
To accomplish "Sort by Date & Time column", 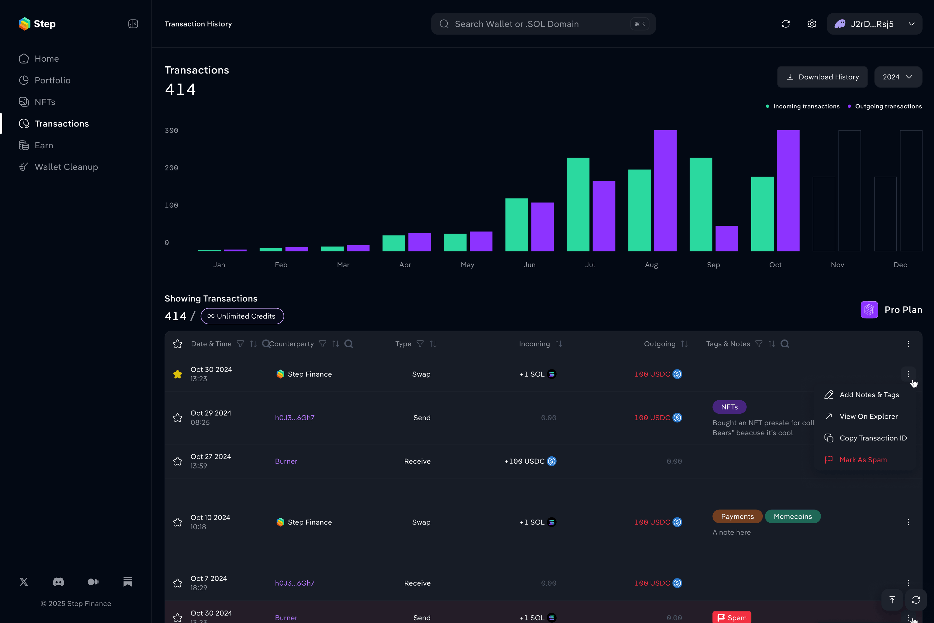I will (x=253, y=344).
